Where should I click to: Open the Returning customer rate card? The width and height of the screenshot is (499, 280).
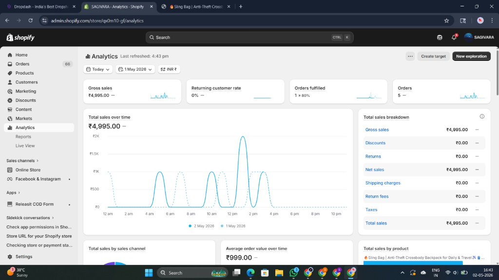tap(235, 92)
